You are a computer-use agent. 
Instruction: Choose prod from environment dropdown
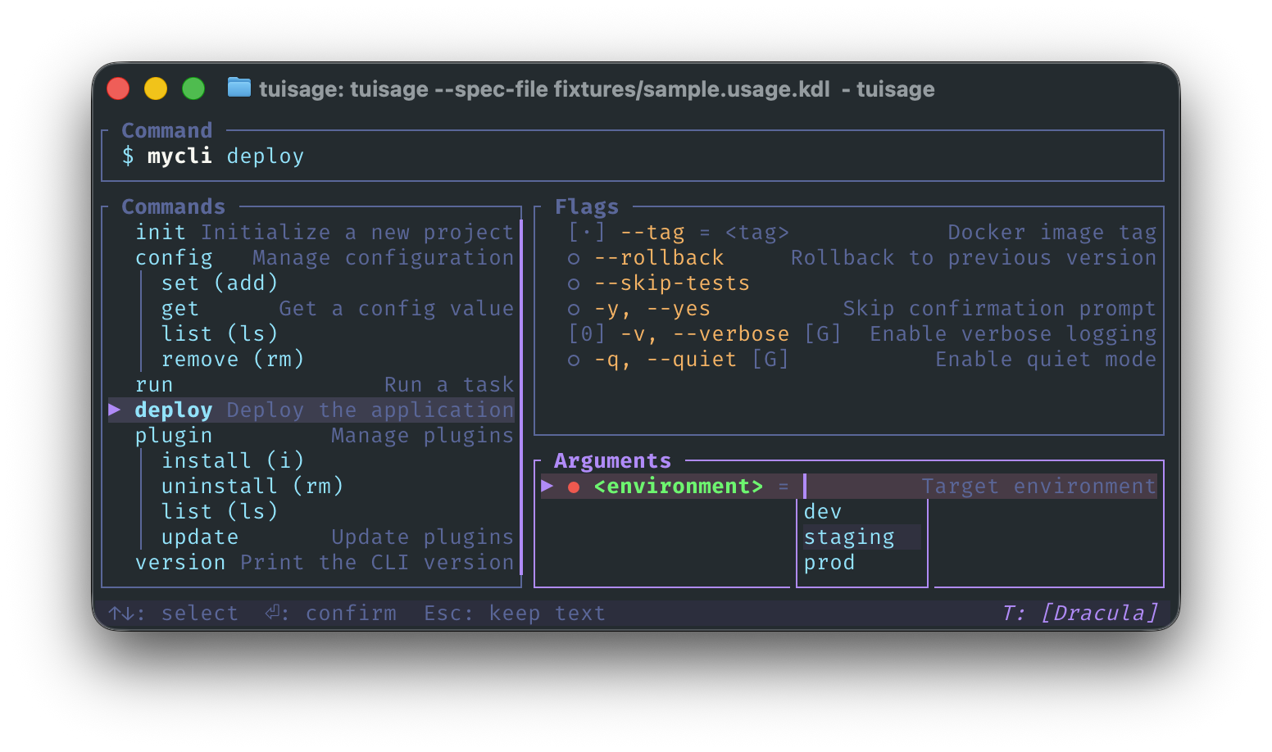829,563
